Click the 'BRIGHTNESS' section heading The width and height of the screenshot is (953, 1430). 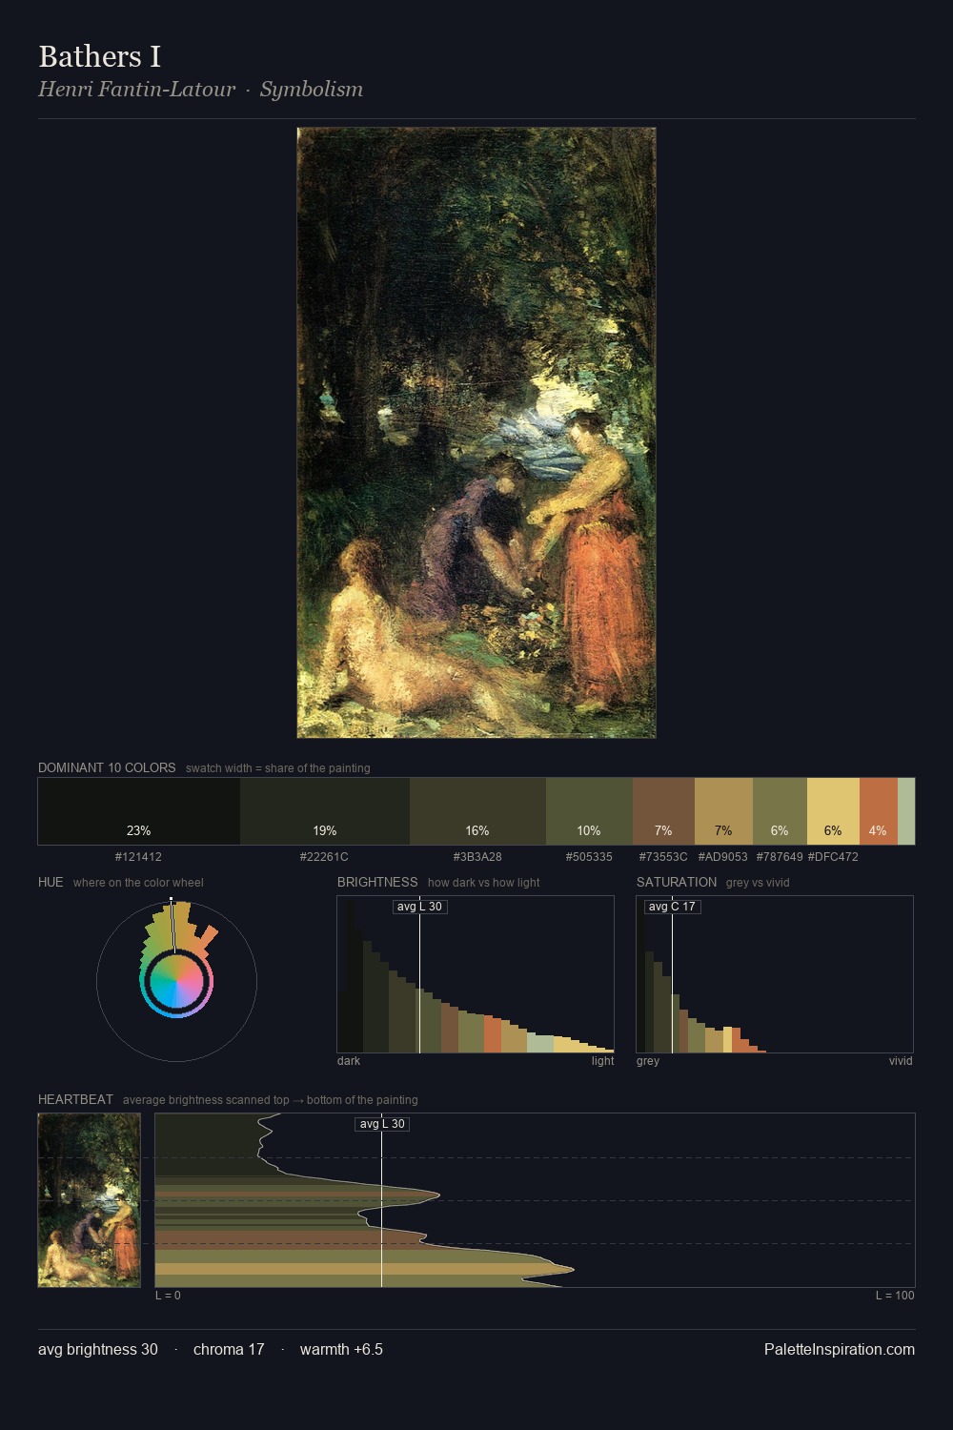(377, 882)
